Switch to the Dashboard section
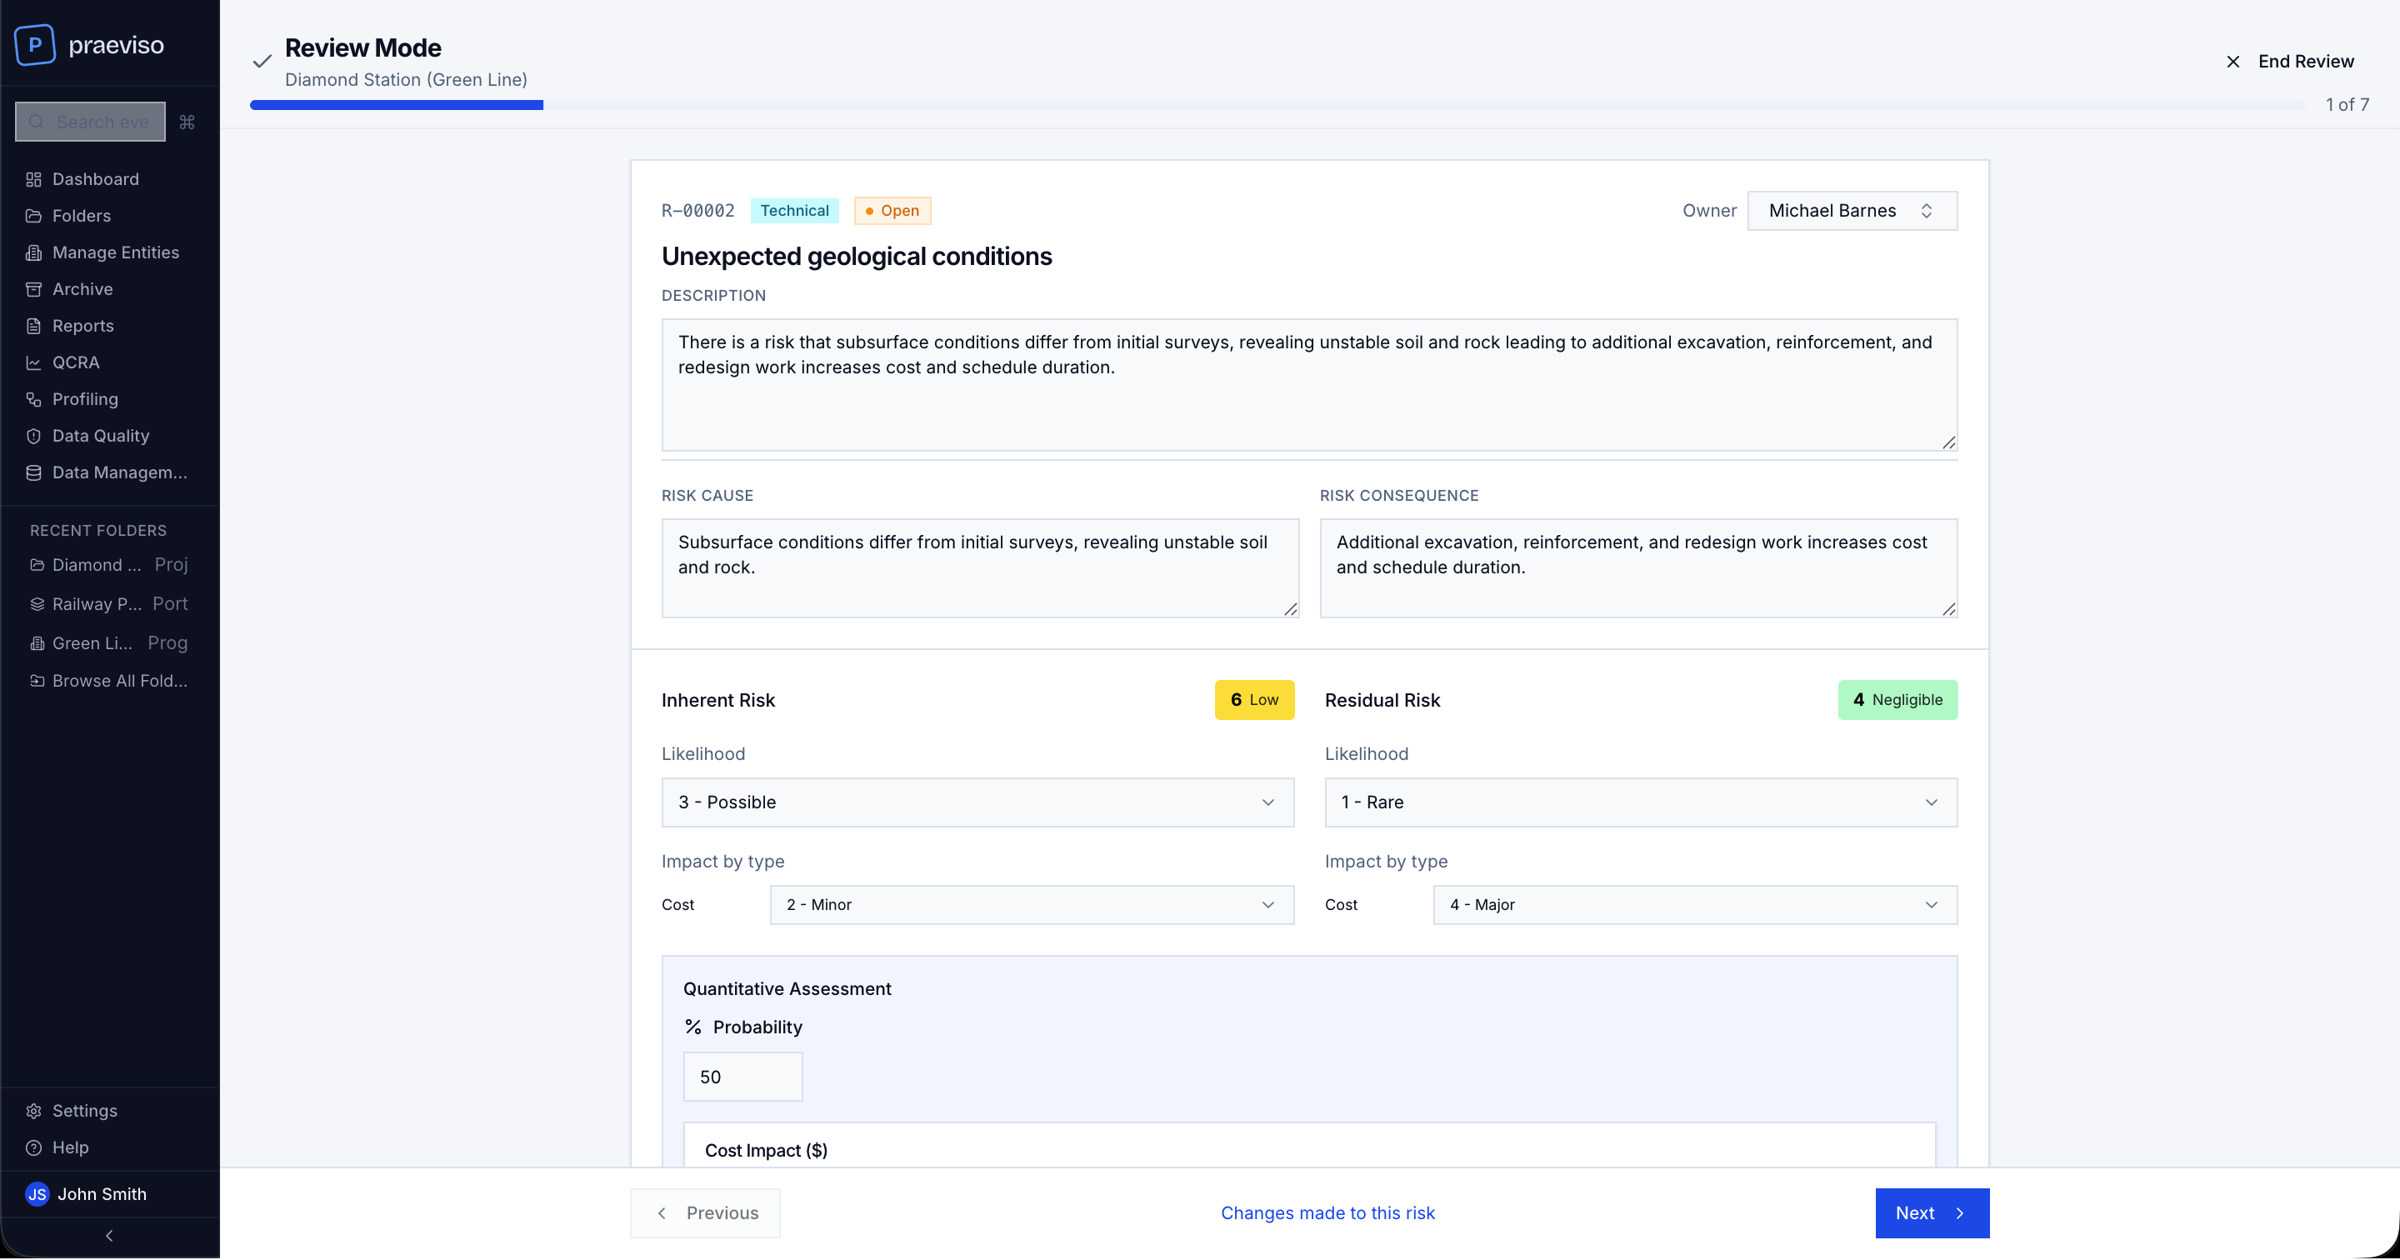The image size is (2400, 1260). 94,178
